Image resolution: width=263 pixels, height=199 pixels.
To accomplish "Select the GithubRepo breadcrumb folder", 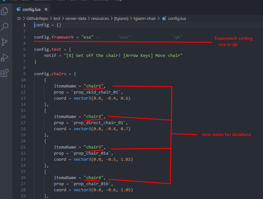I will click(x=37, y=19).
